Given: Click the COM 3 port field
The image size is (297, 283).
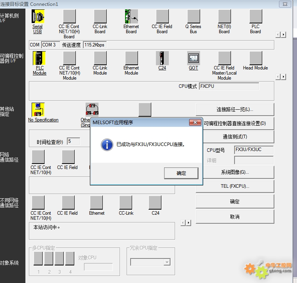Looking at the screenshot, I should 50,45.
